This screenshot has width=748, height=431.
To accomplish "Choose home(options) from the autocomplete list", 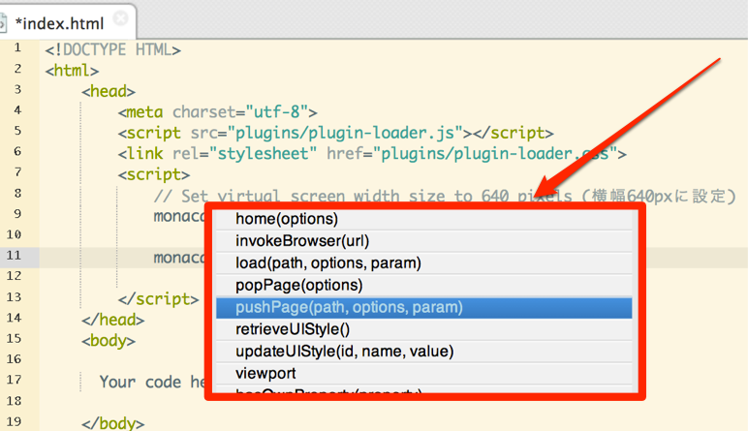I will click(287, 219).
